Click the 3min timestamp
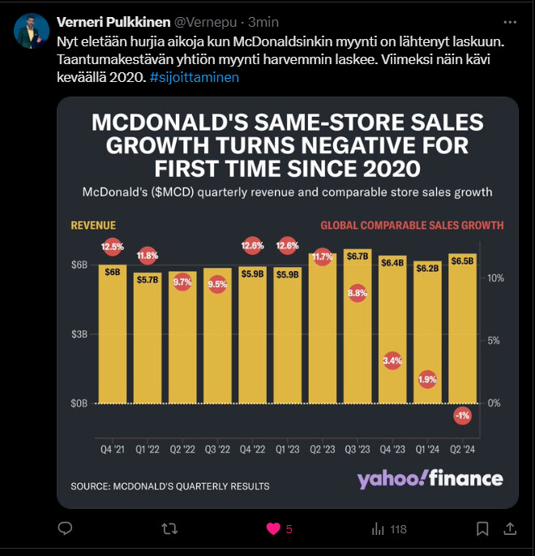 tap(263, 21)
